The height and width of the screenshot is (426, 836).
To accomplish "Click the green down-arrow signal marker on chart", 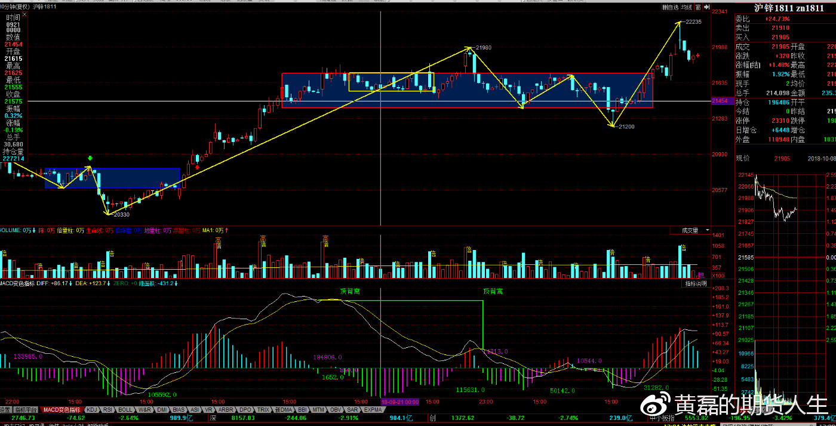I will 90,158.
